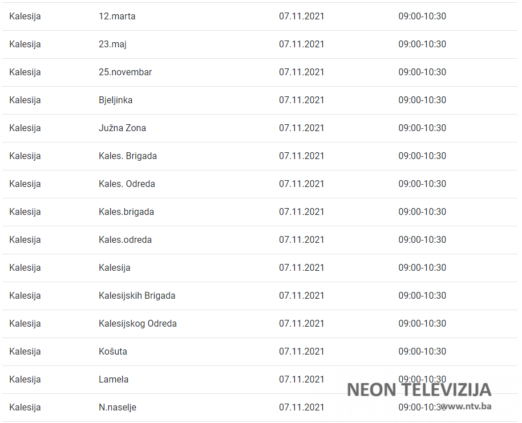The width and height of the screenshot is (522, 423).
Task: Click the lowercase Kales.odreda street cell
Action: 125,240
